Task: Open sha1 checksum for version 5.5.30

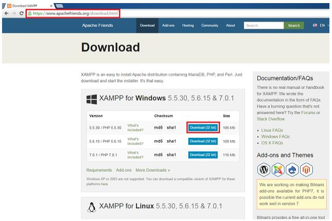Action: point(171,127)
